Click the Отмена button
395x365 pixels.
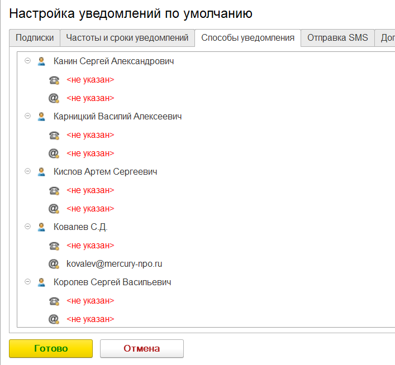point(141,348)
